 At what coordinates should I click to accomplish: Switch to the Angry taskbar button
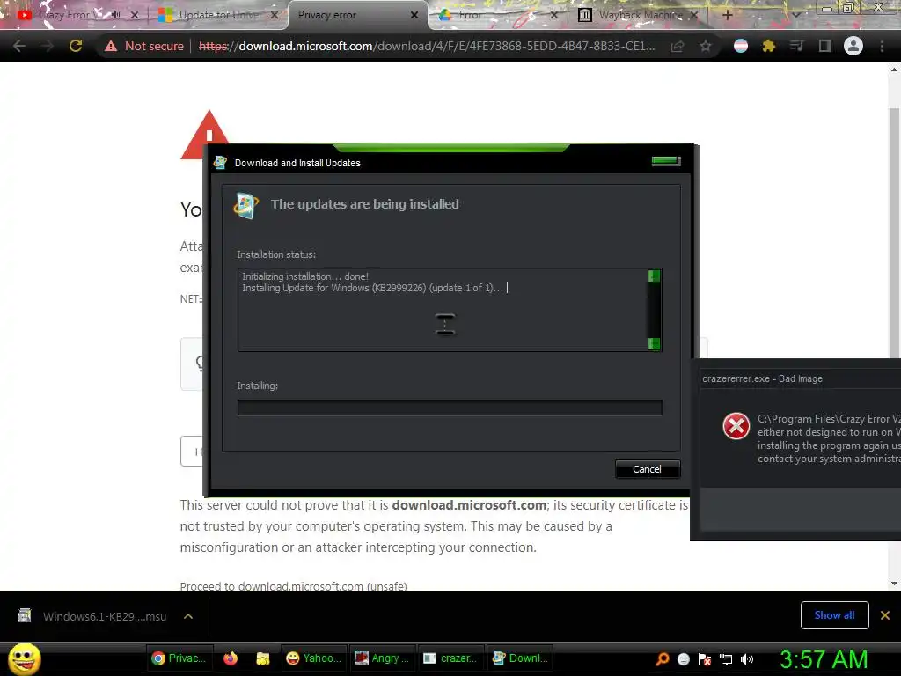(x=382, y=658)
